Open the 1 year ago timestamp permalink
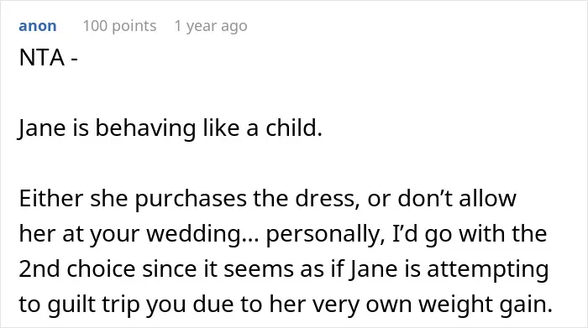 pyautogui.click(x=211, y=26)
